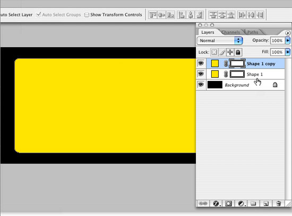Open the Fill slider arrow

coord(288,52)
